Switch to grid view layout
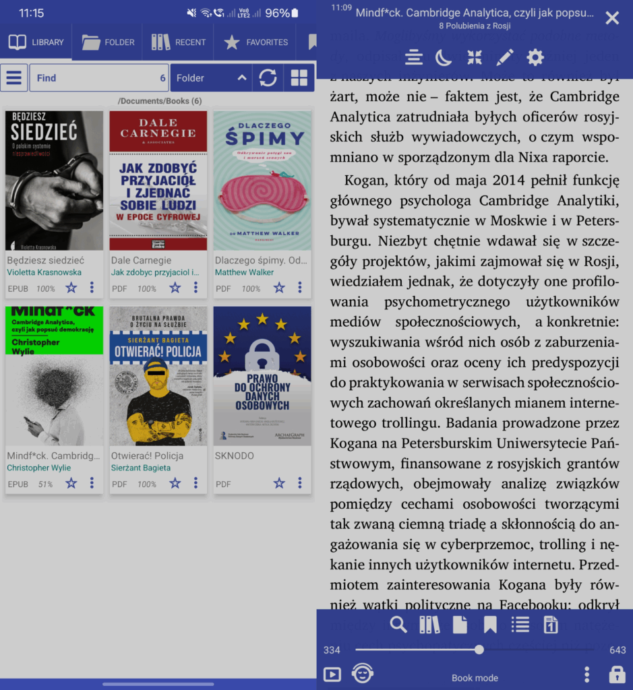Viewport: 633px width, 690px height. (x=299, y=78)
